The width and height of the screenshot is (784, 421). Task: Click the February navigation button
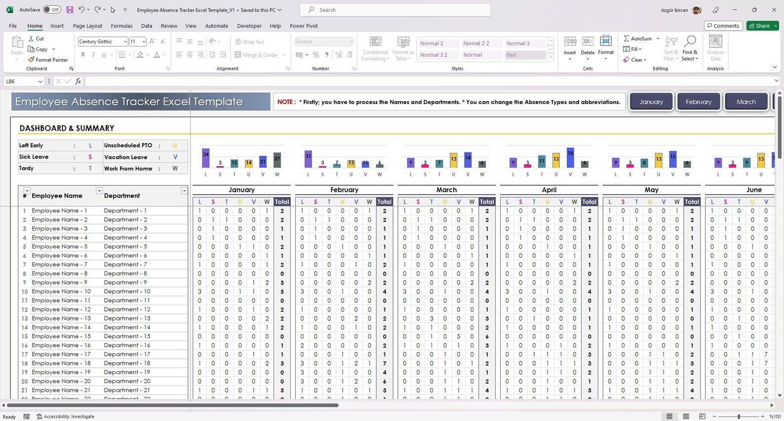[x=699, y=102]
